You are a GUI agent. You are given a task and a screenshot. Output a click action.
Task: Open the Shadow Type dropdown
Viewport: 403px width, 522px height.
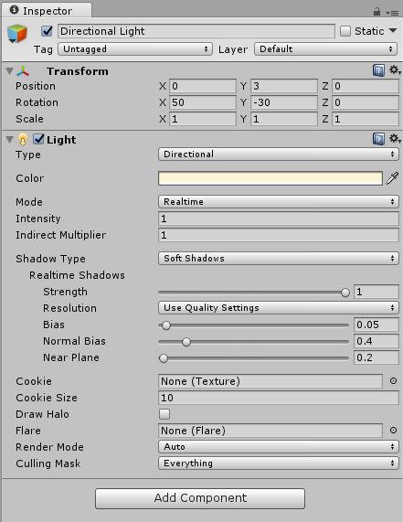[x=278, y=259]
